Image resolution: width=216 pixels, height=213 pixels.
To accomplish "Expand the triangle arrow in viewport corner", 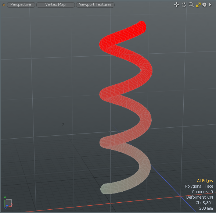I will (x=210, y=5).
